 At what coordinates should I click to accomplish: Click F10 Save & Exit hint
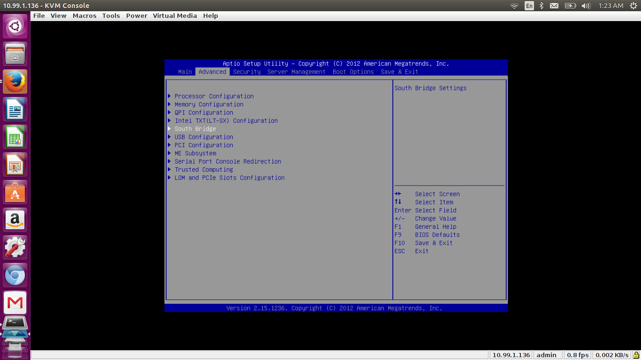[x=424, y=243]
